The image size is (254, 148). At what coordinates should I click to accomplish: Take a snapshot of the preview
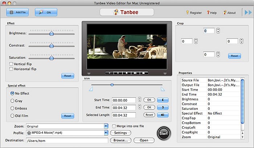[135, 73]
